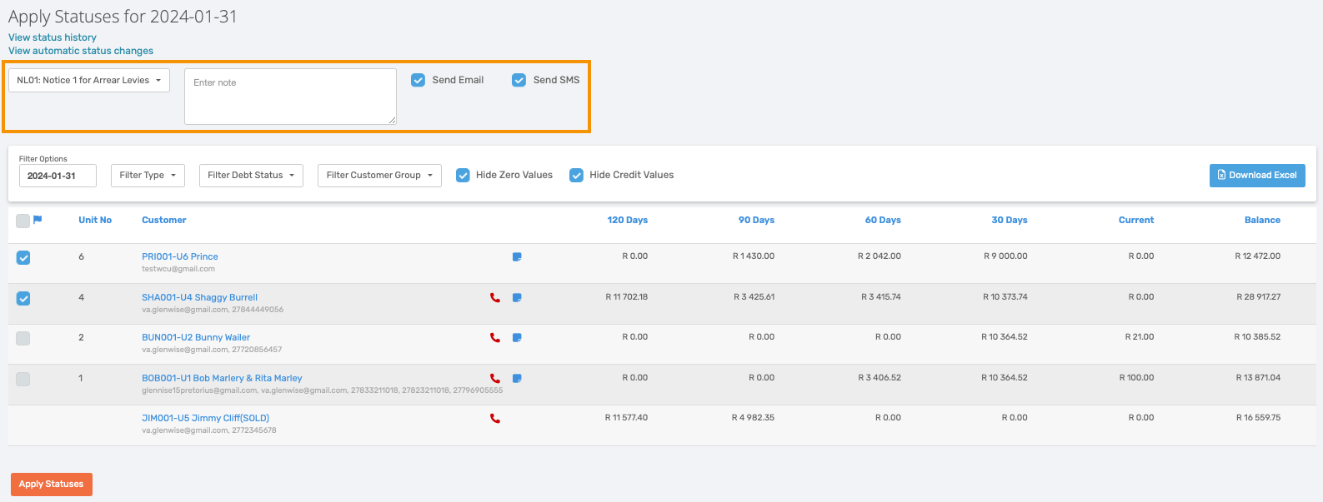Screen dimensions: 1323x502
Task: Click 90 Days value R 4 982.35
Action: coord(753,418)
